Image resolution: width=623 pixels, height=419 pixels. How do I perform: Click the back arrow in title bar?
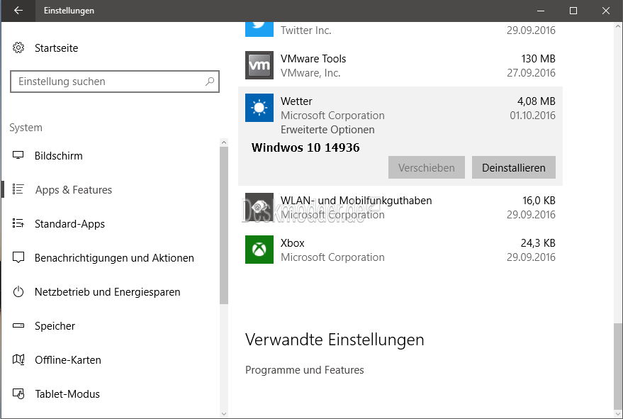tap(18, 11)
